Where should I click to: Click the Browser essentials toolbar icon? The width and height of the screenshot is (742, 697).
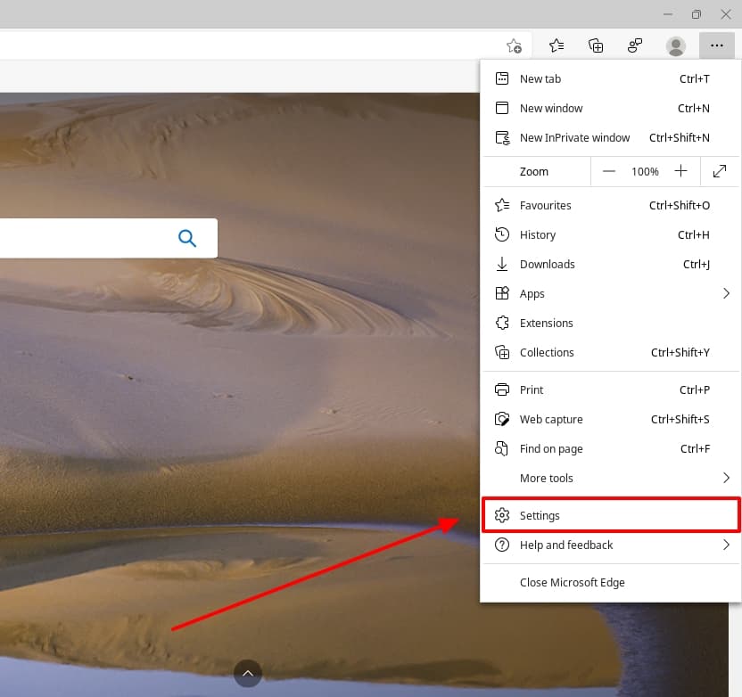pos(635,45)
